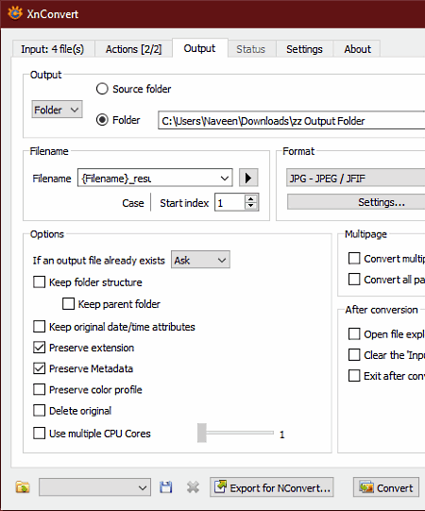Open the Settings tab
This screenshot has height=511, width=425.
pos(304,49)
